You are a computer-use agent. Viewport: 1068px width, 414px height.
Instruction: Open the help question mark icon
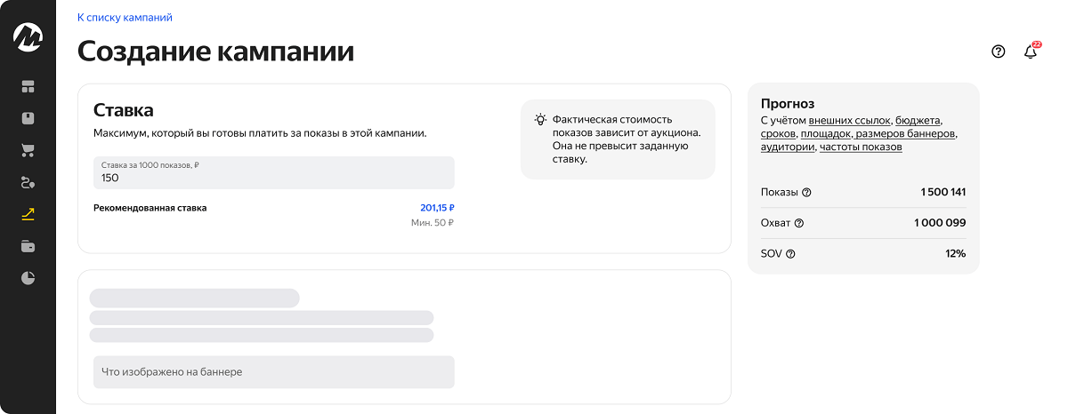click(998, 52)
